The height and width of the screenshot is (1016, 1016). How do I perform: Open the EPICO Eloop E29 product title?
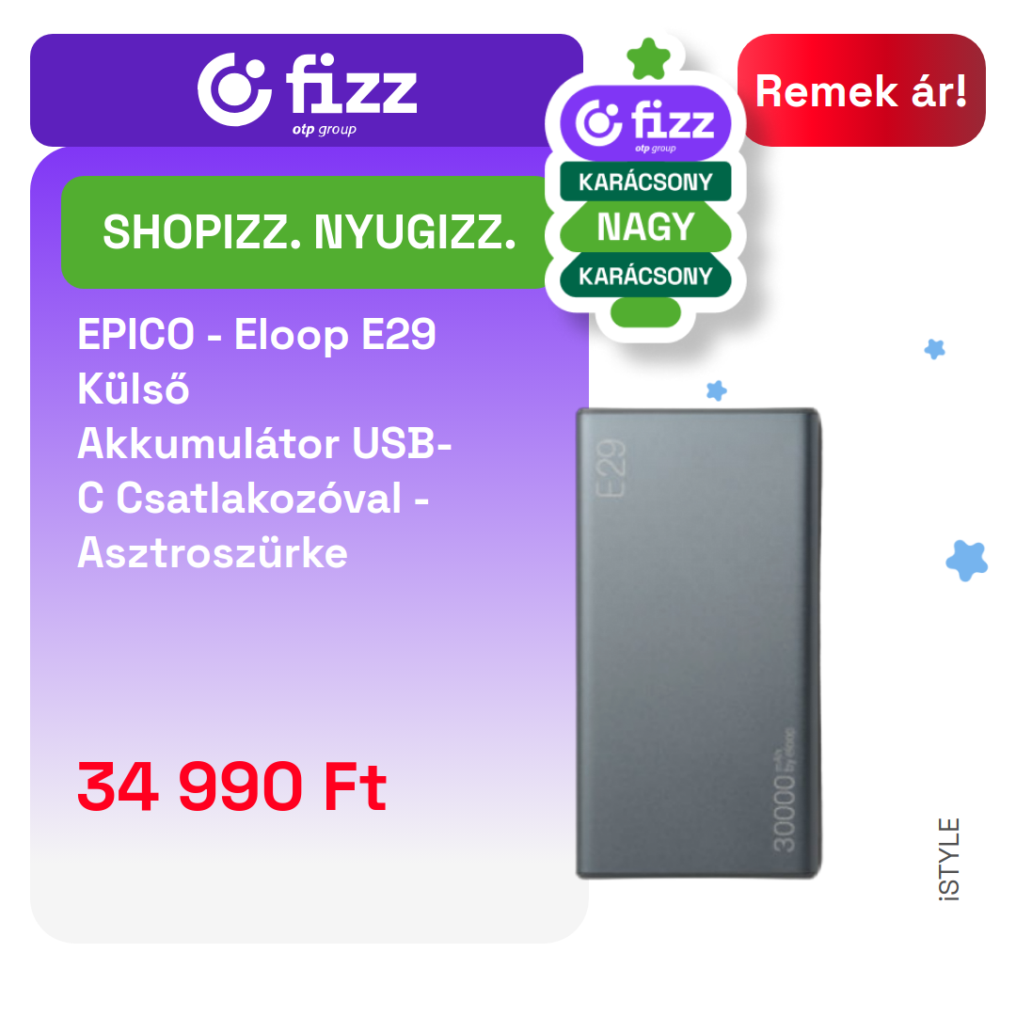click(264, 443)
